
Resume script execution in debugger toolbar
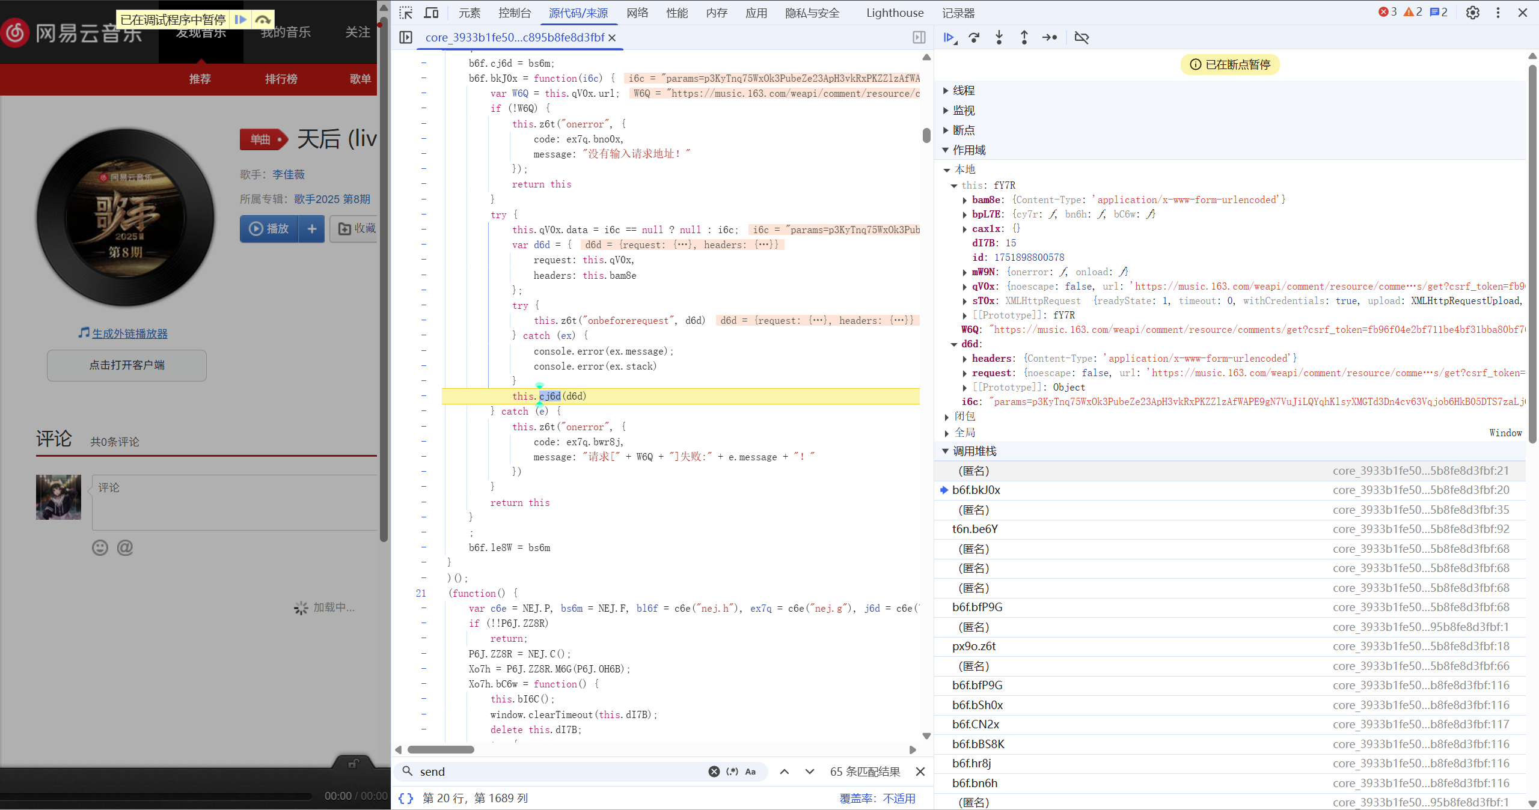[x=949, y=37]
